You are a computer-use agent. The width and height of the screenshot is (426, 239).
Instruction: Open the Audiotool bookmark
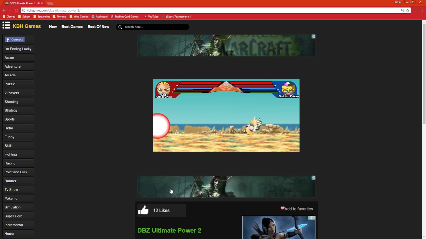[x=100, y=17]
